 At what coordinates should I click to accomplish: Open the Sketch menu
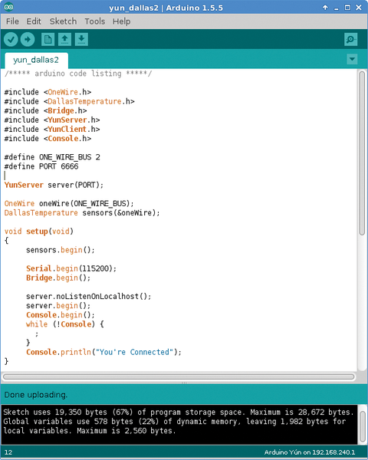(63, 21)
